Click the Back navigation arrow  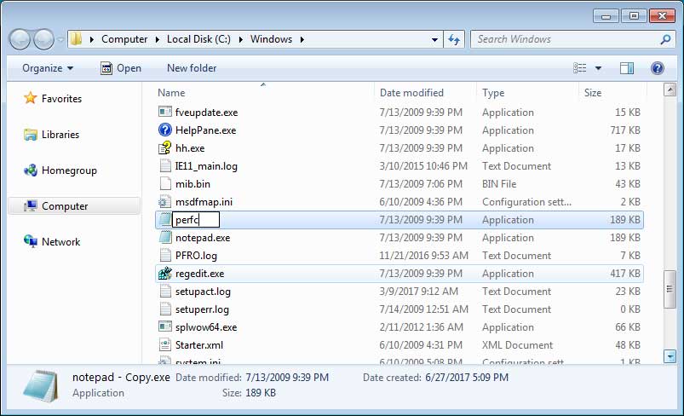click(20, 39)
